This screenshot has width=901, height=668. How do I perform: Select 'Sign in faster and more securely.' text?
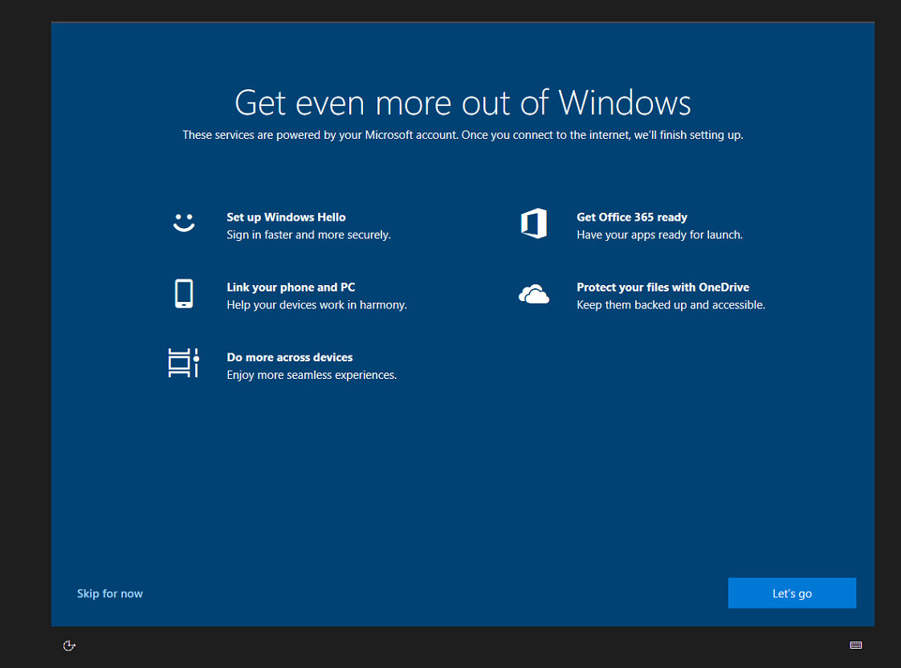coord(308,235)
